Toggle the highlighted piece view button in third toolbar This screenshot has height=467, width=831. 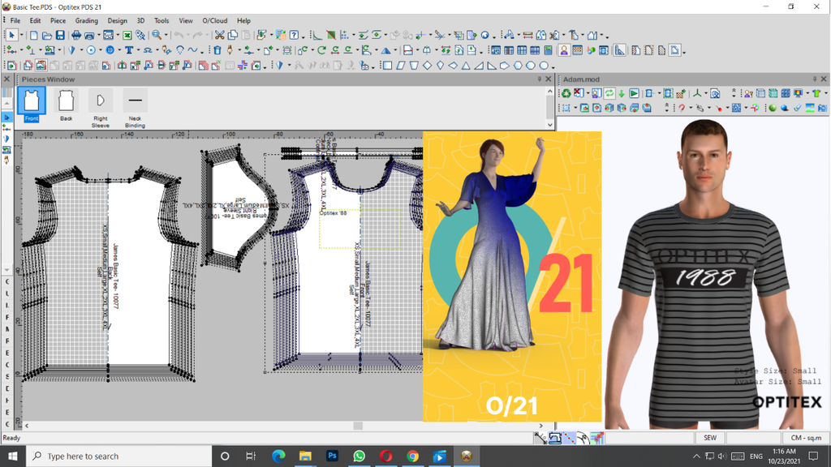(41, 66)
